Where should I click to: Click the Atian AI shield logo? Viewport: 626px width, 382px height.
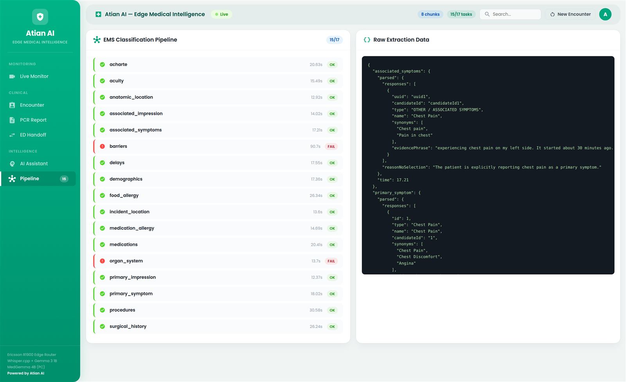(x=40, y=17)
